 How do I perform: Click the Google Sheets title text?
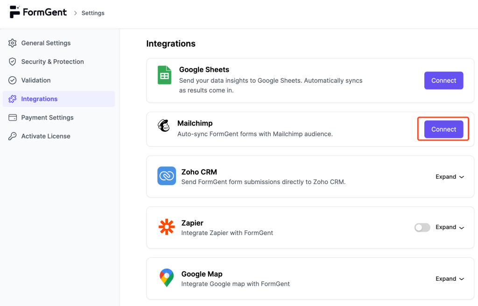[x=204, y=70]
